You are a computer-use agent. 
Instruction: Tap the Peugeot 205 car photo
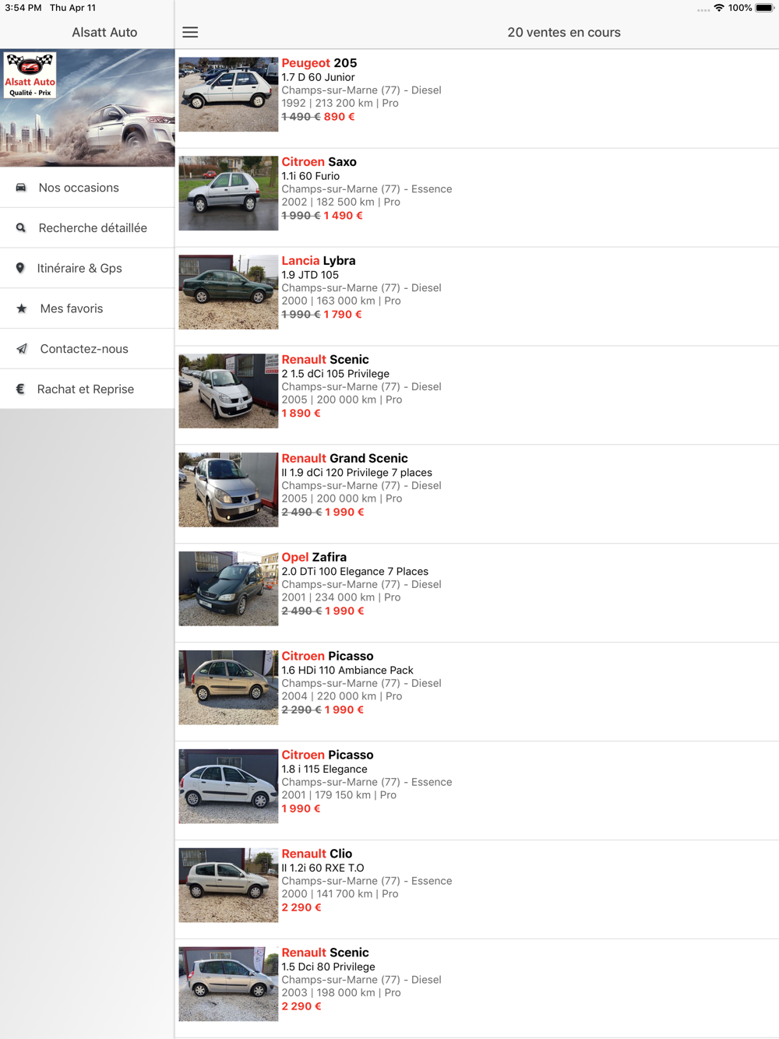click(228, 94)
